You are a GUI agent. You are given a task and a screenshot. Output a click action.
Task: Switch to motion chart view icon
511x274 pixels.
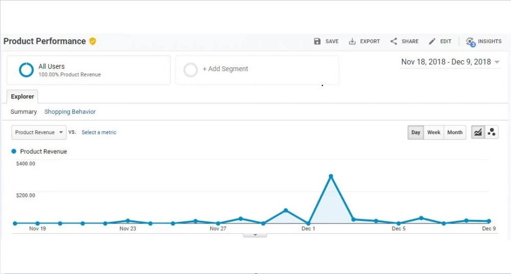coord(492,132)
